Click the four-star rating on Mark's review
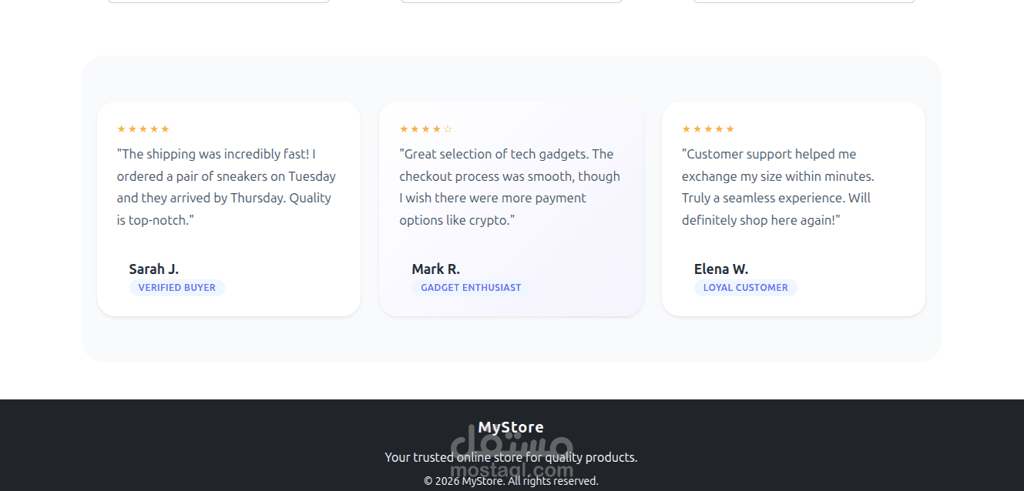The image size is (1024, 491). pos(426,129)
